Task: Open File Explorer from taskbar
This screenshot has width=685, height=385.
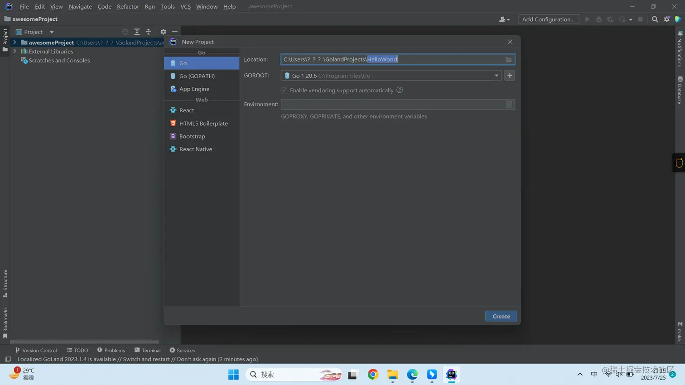Action: tap(392, 375)
